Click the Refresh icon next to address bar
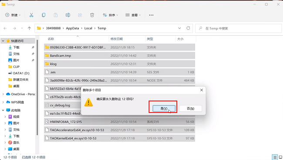This screenshot has width=283, height=160. 188,28
